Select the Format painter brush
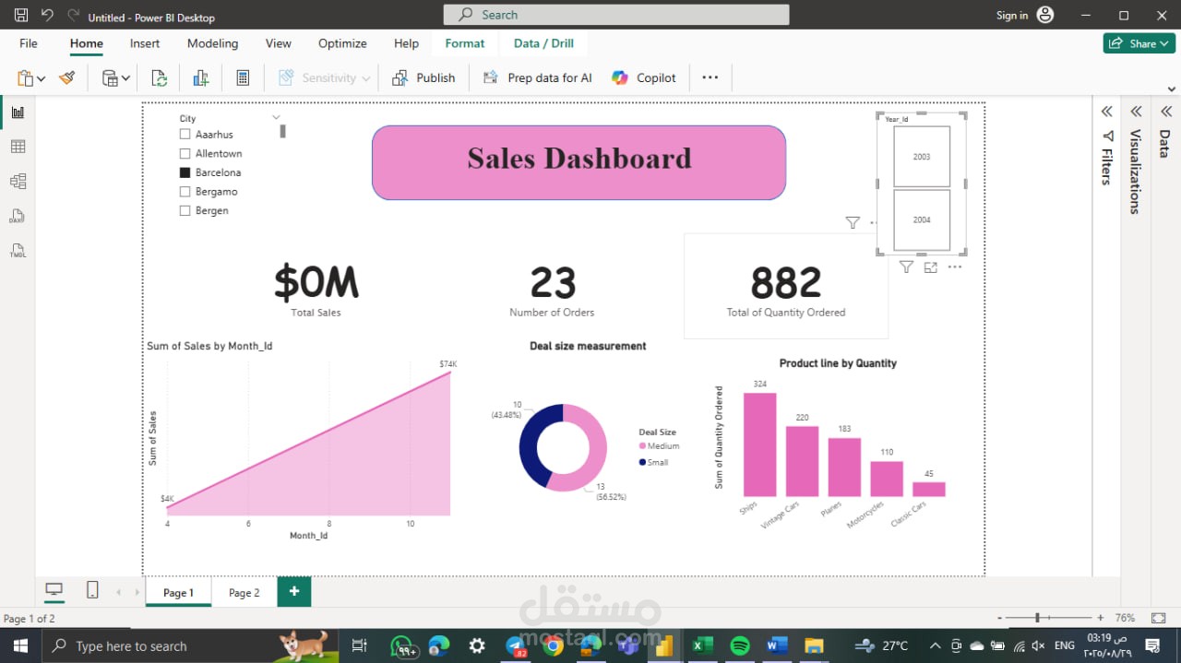 tap(66, 78)
